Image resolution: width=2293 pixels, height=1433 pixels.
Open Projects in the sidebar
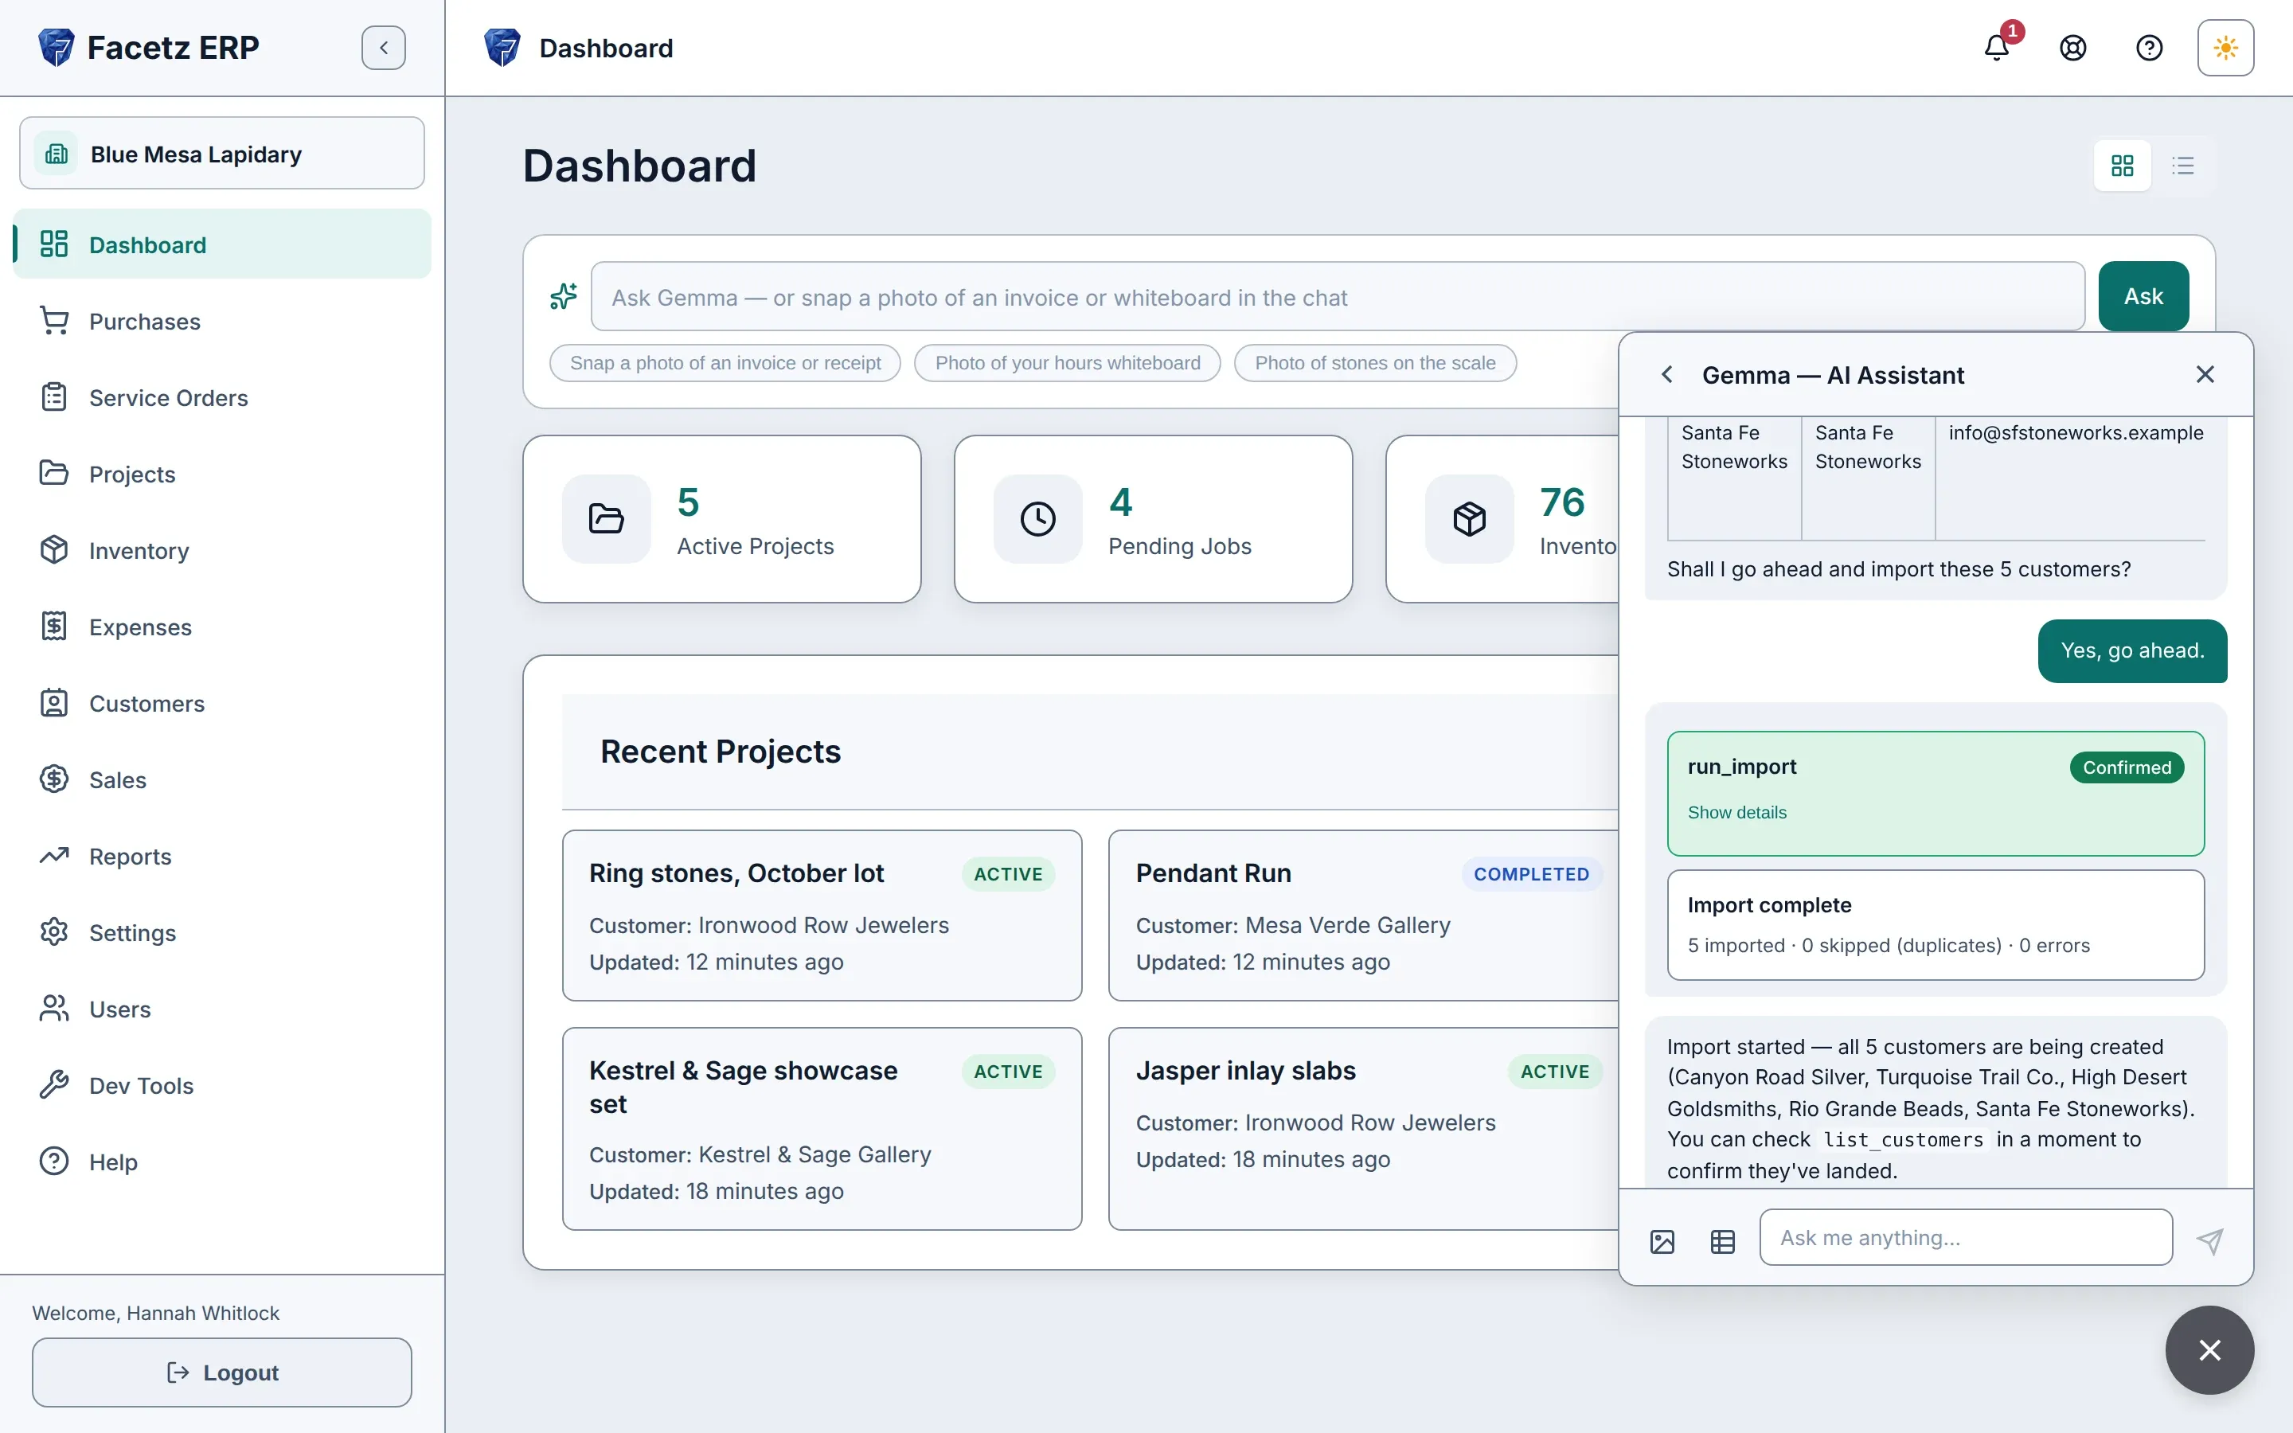pos(221,474)
